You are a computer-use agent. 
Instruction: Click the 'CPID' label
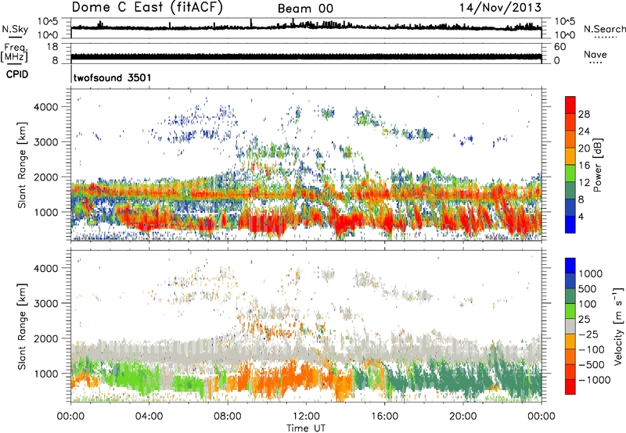(17, 74)
